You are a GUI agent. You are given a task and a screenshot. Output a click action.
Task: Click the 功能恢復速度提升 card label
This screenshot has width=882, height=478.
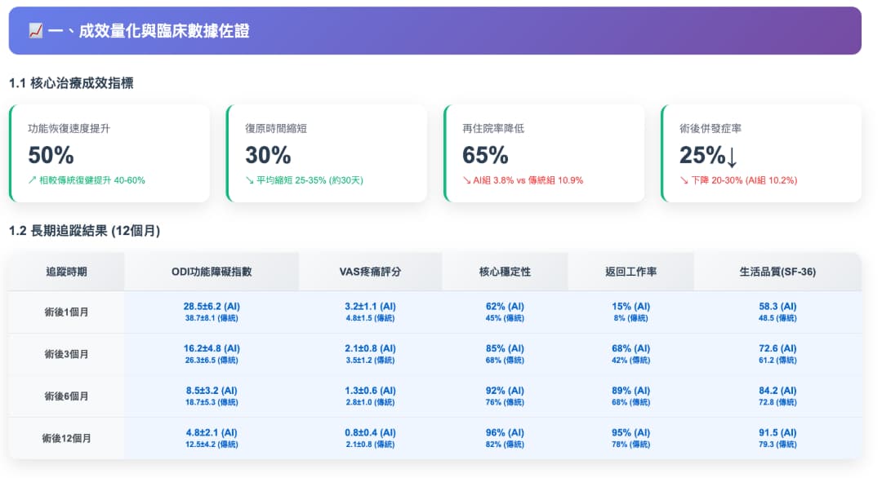pos(69,129)
